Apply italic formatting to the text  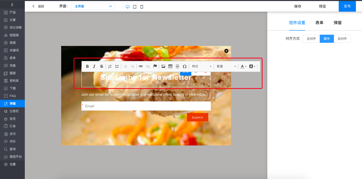click(94, 66)
